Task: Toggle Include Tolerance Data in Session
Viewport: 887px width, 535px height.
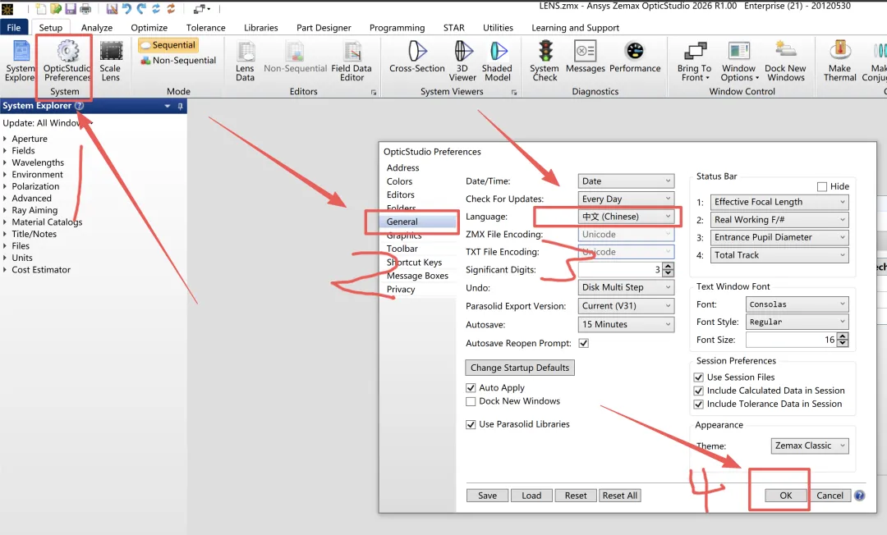Action: pyautogui.click(x=699, y=405)
